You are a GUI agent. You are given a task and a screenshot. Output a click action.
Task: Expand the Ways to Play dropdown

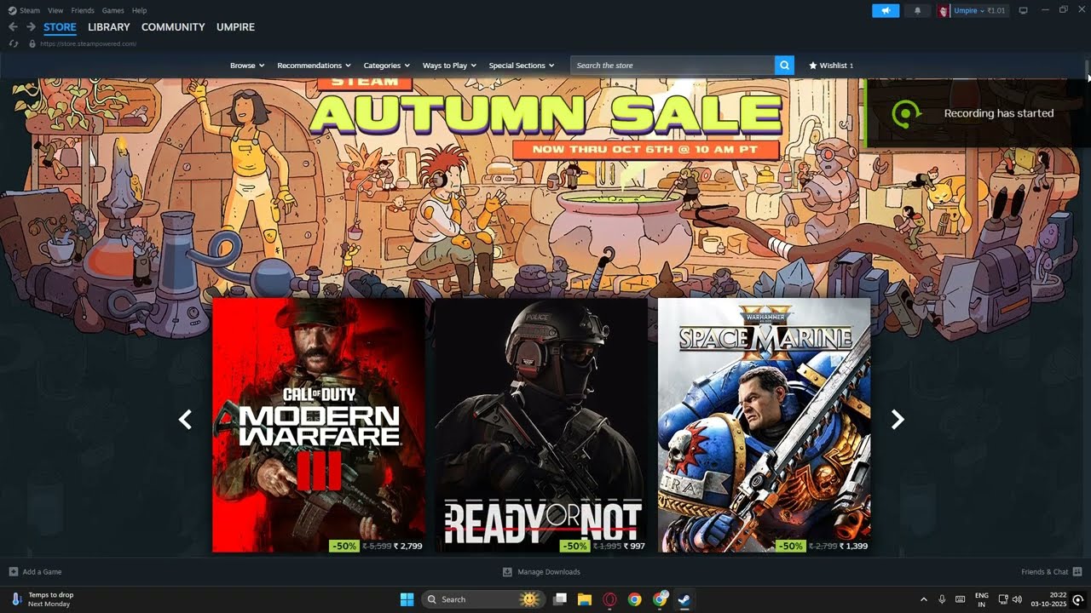click(x=449, y=66)
